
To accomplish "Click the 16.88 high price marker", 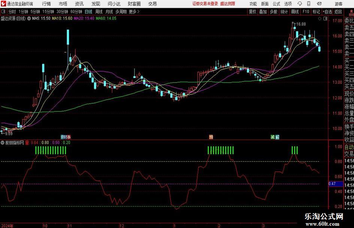I will coord(301,24).
